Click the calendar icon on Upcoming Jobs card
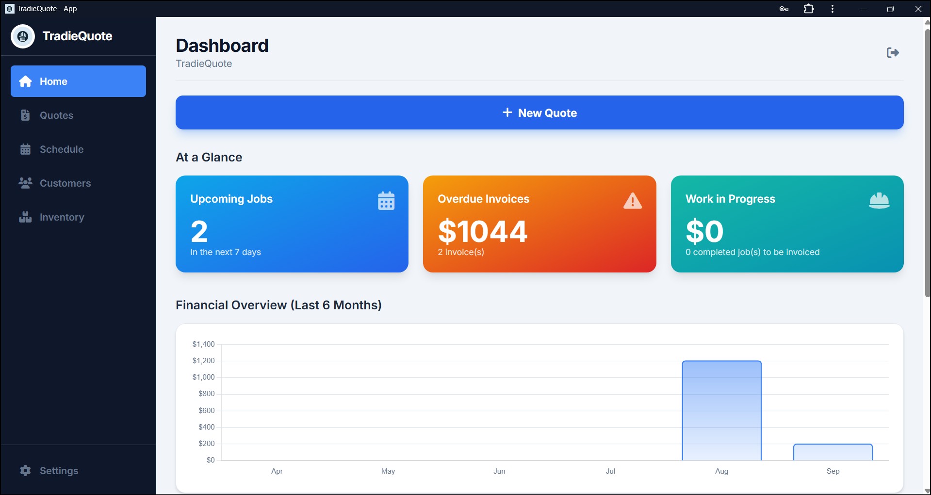This screenshot has height=495, width=931. (x=386, y=200)
